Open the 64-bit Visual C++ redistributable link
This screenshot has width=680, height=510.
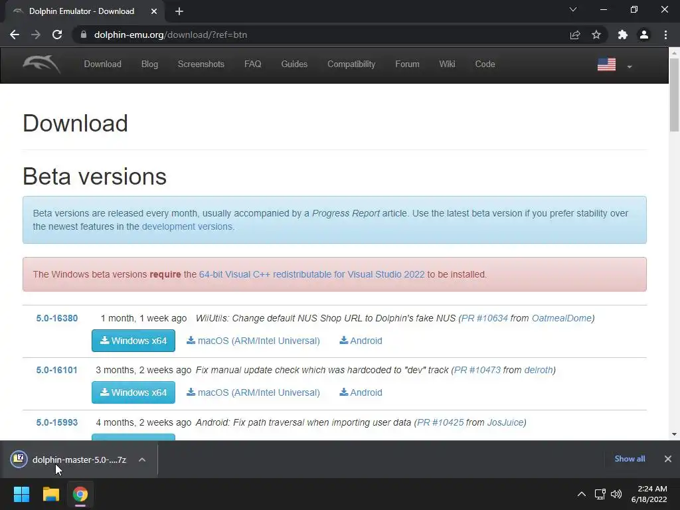click(312, 274)
